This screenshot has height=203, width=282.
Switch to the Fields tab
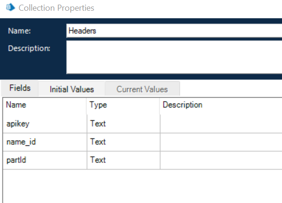(x=20, y=88)
